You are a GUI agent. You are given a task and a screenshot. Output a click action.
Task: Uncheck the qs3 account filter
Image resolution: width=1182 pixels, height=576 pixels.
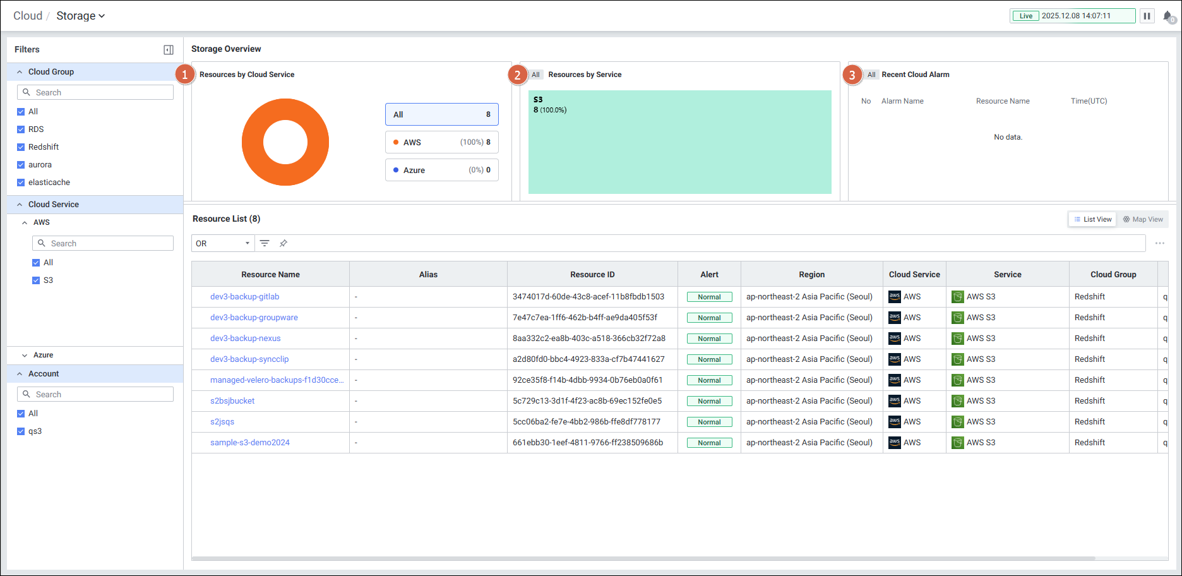click(21, 431)
